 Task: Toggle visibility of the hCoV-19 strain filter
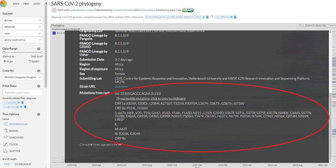(x=204, y=17)
